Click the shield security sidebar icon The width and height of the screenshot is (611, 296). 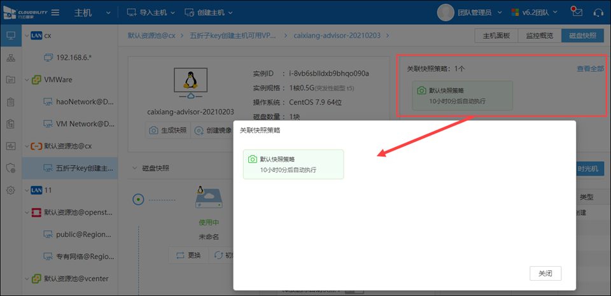[11, 168]
